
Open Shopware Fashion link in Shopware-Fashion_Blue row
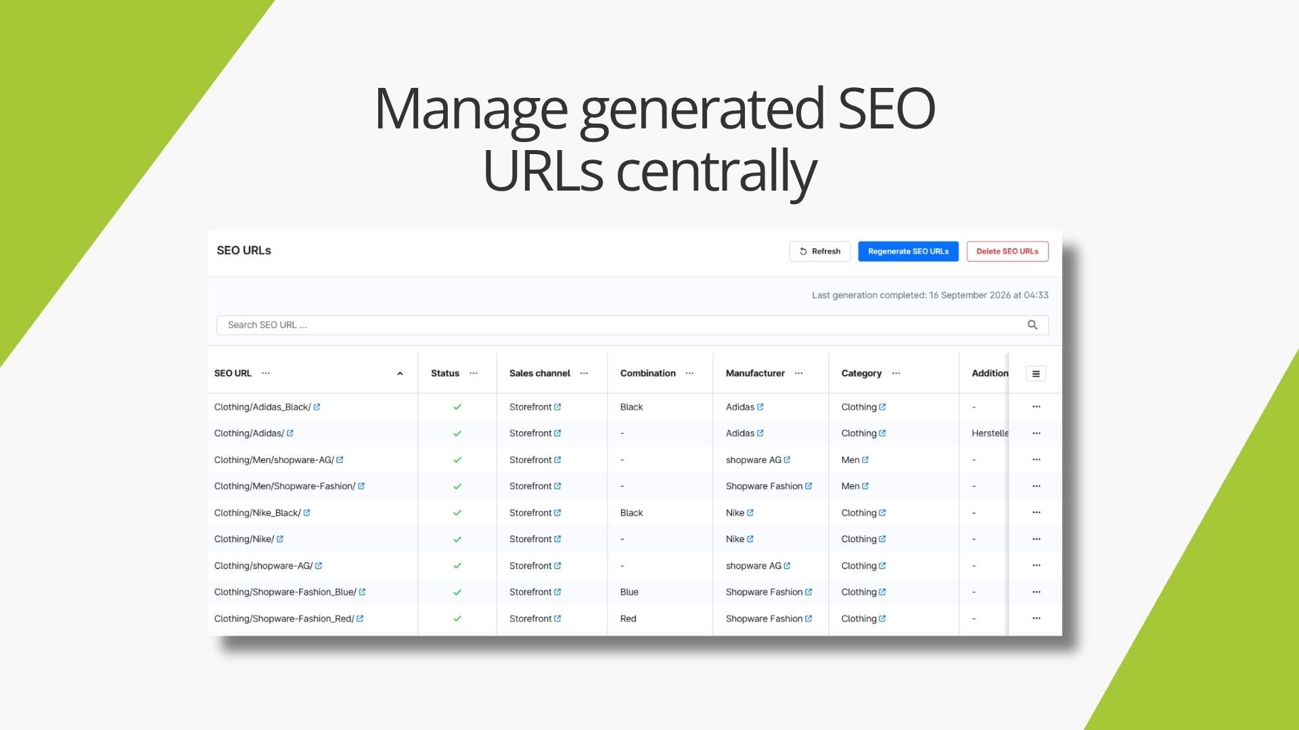point(769,592)
